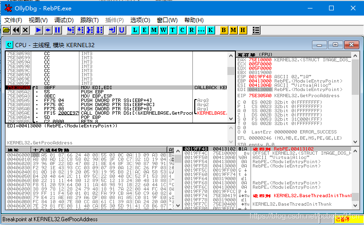Click the CPU window C title icon
Screen dimensions: 364x225
(9, 45)
